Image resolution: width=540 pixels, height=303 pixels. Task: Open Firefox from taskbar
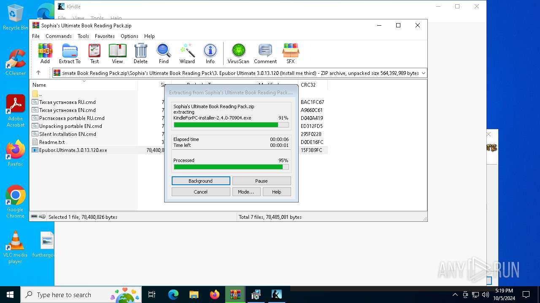tap(214, 295)
